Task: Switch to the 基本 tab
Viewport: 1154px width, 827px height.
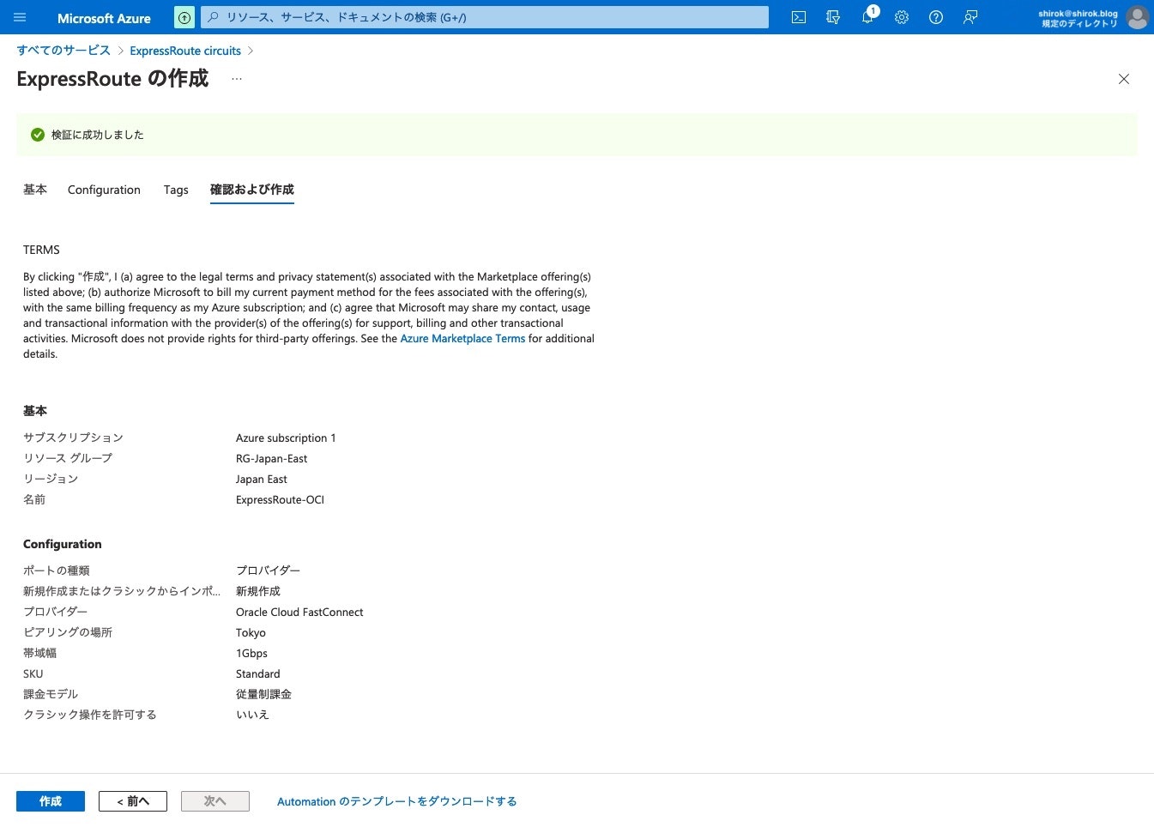Action: pos(35,190)
